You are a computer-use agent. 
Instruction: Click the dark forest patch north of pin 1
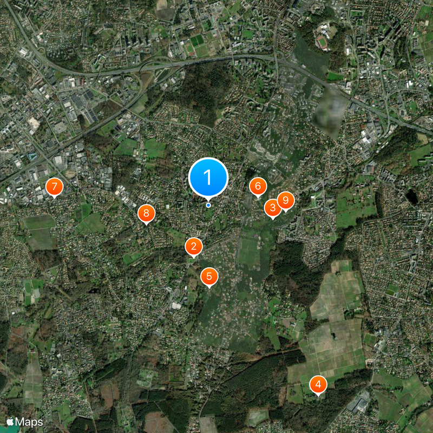pos(204,91)
